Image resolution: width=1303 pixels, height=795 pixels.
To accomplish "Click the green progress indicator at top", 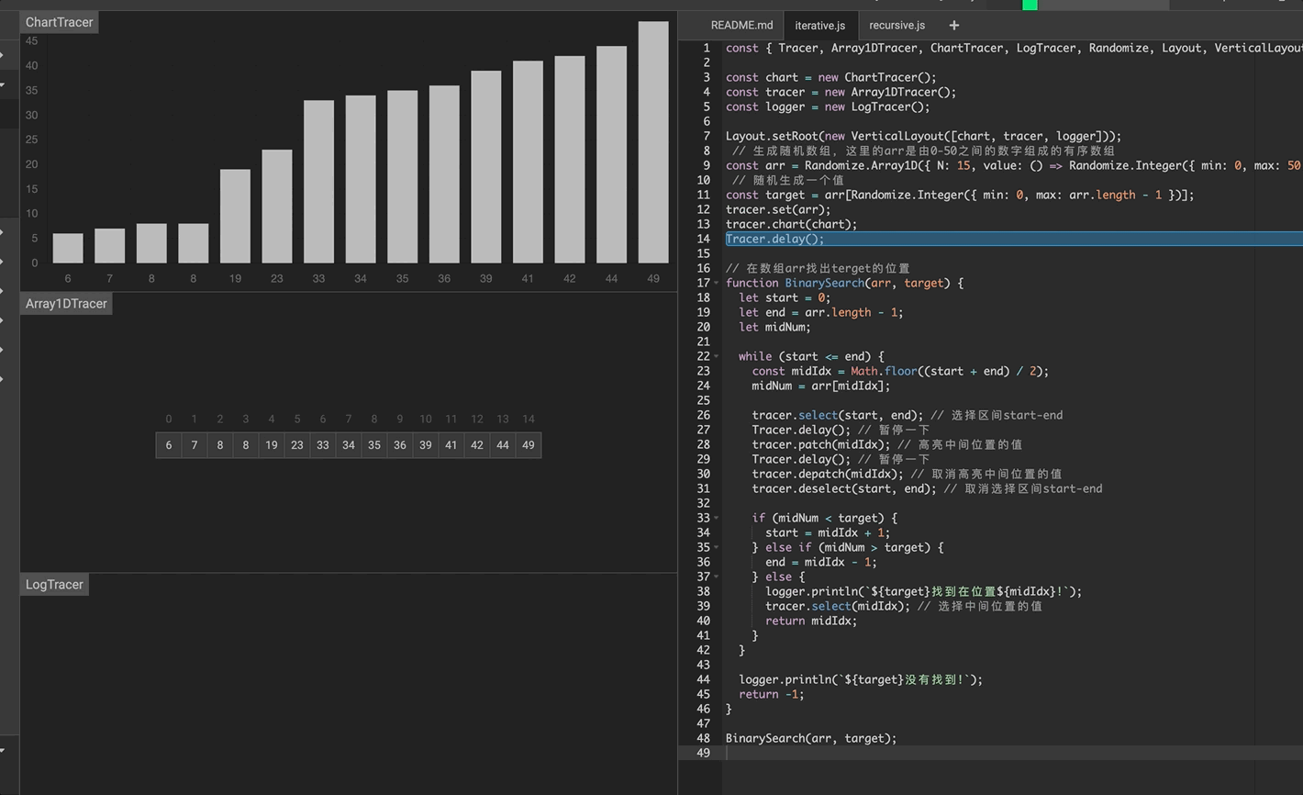I will (x=1030, y=5).
